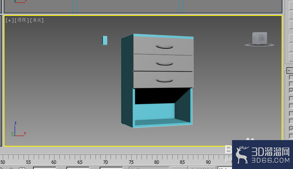Select the cabinet's dark left side panel

pyautogui.click(x=127, y=81)
